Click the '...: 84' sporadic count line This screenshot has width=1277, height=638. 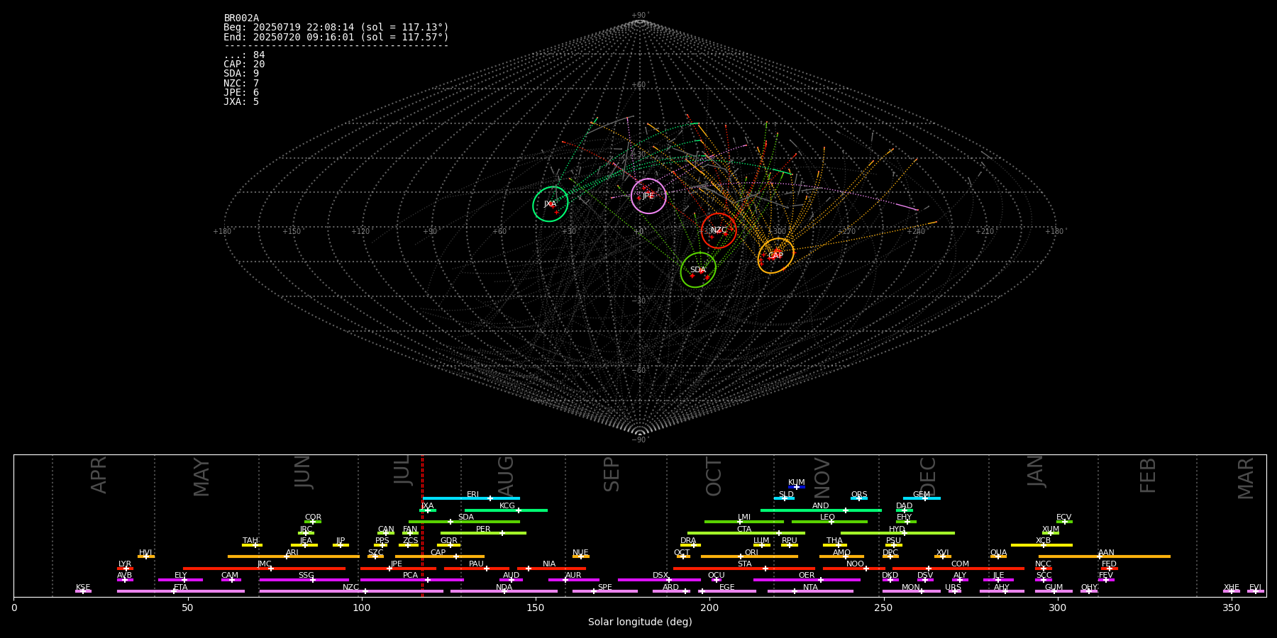(244, 55)
